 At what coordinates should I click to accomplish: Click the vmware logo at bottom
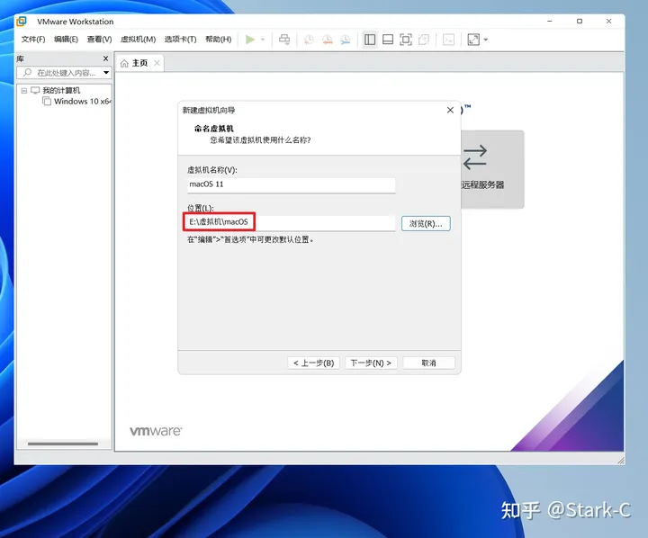pos(156,431)
